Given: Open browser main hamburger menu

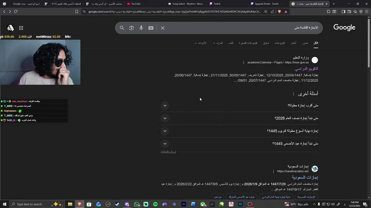Looking at the screenshot, I should point(367,12).
